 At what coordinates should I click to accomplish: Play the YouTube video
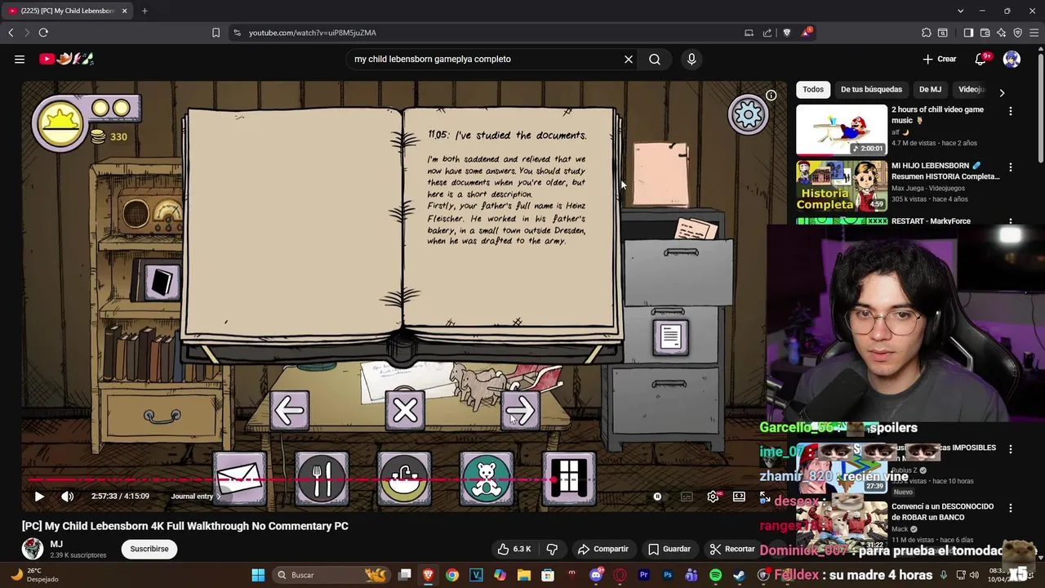39,496
